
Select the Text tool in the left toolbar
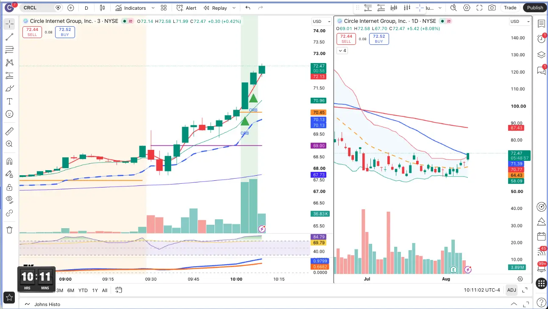9,101
